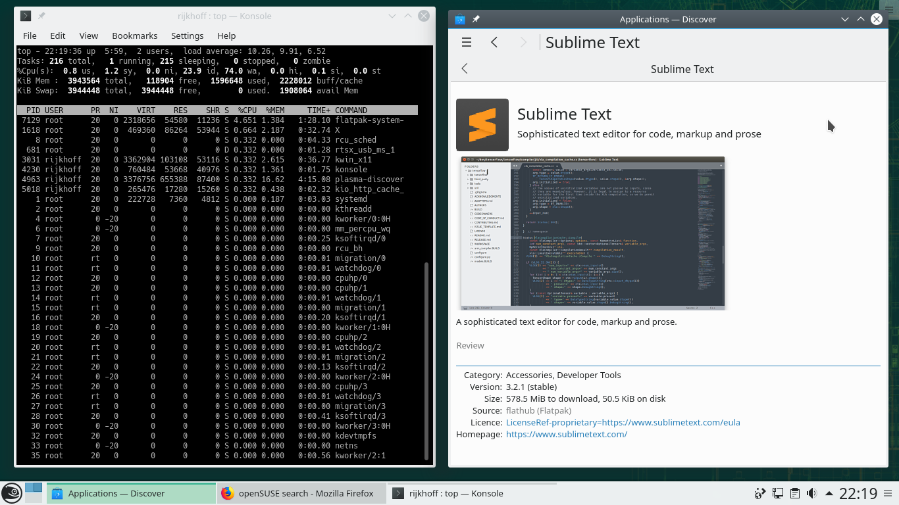Show hidden system tray icons arrow
This screenshot has height=505, width=899.
point(828,493)
